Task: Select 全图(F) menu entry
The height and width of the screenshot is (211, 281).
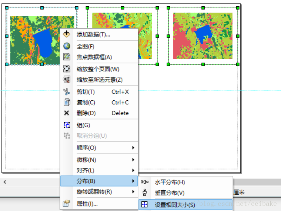Action: pos(99,46)
